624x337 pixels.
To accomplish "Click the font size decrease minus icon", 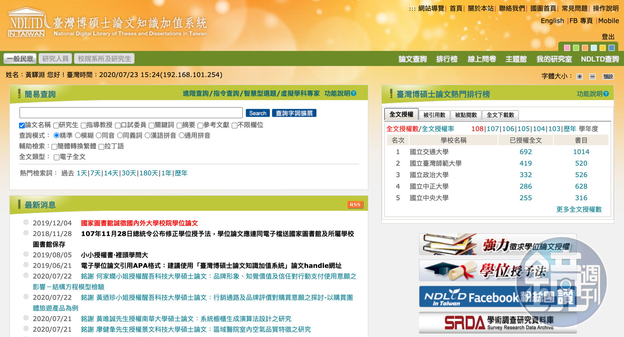I will coord(592,77).
